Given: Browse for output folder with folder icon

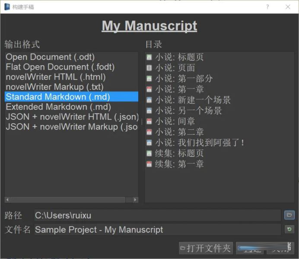Looking at the screenshot, I should pos(289,215).
